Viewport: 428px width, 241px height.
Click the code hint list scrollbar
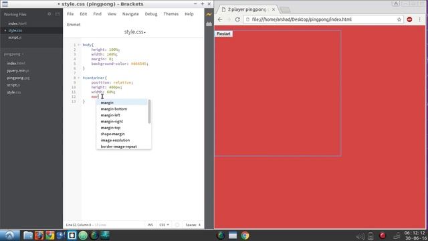coord(149,112)
